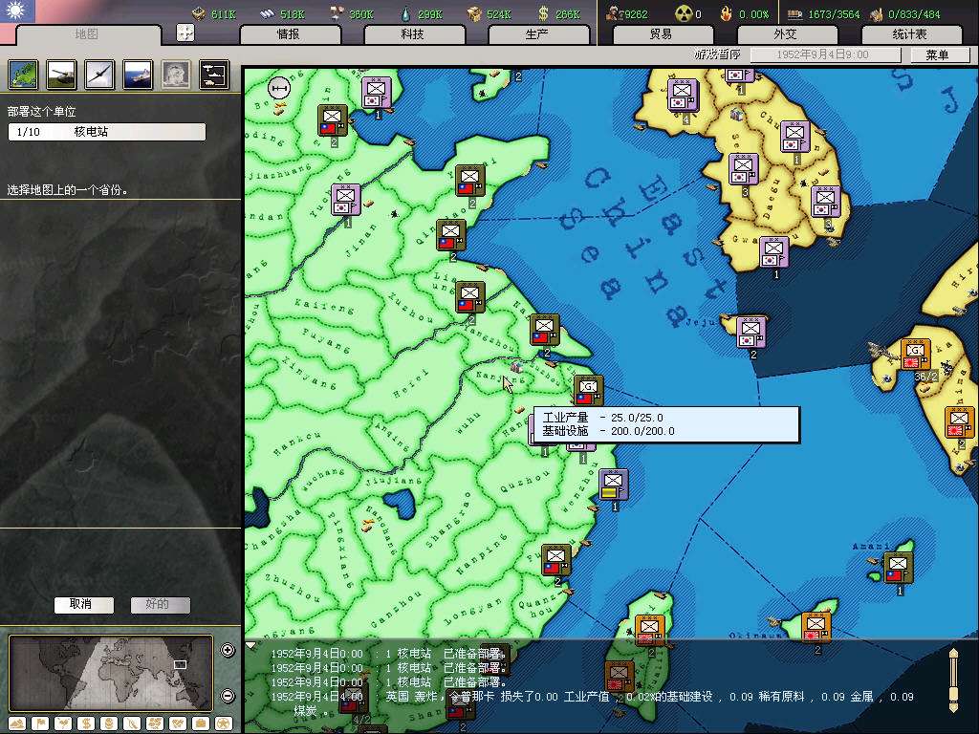979x734 pixels.
Task: Click the energy resource icon showing 611K
Action: pyautogui.click(x=199, y=13)
